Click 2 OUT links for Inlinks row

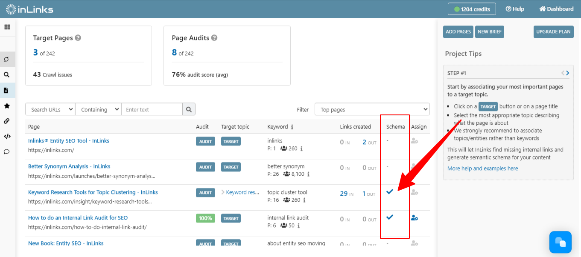pyautogui.click(x=369, y=142)
